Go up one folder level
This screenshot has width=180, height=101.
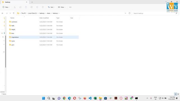pos(14,13)
